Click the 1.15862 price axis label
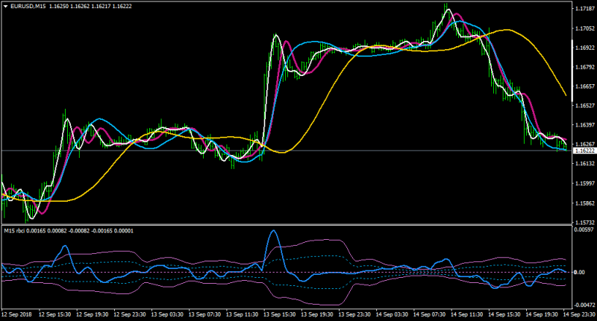Screen dimensions: 597x321 click(586, 203)
